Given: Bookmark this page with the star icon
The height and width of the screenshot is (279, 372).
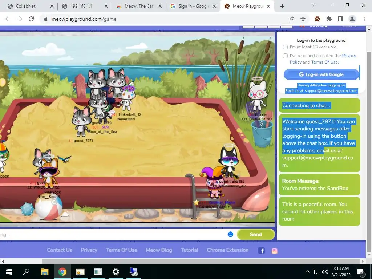Looking at the screenshot, I should tap(303, 19).
